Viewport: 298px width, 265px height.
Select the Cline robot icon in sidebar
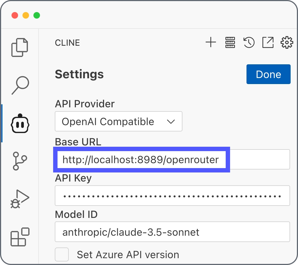[x=20, y=123]
